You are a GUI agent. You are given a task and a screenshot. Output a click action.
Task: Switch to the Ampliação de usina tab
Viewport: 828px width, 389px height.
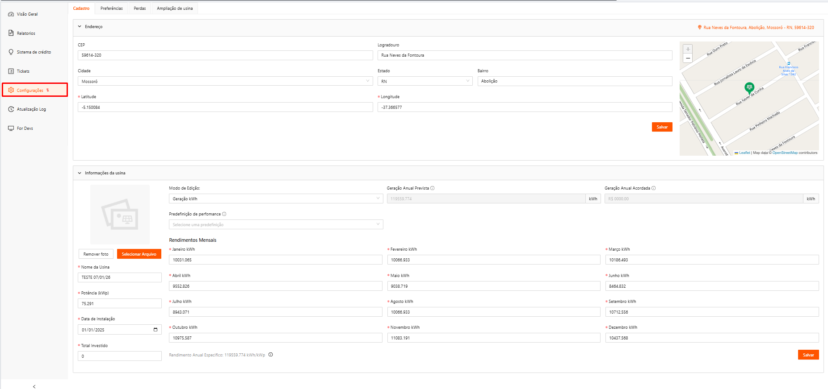click(x=175, y=8)
